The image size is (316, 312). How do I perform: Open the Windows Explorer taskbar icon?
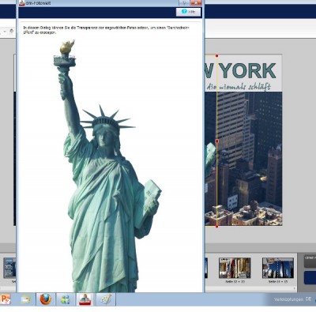25,299
